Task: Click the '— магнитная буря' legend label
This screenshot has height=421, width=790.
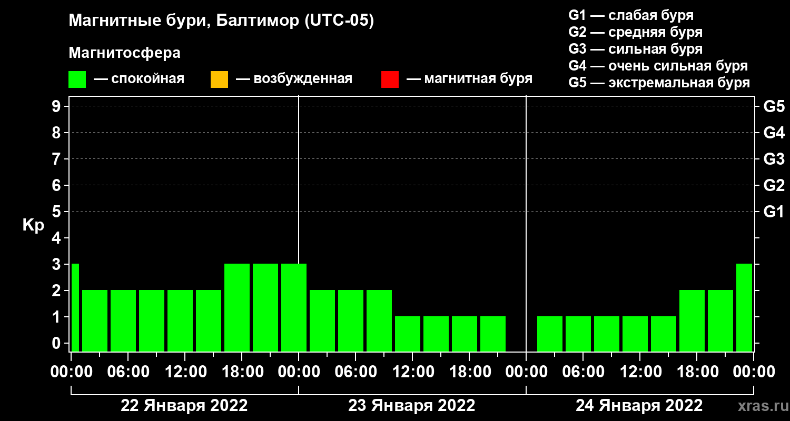Action: click(469, 79)
